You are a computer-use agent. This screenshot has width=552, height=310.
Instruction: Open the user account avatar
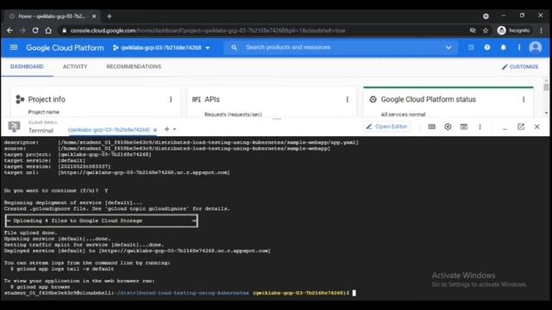[535, 47]
